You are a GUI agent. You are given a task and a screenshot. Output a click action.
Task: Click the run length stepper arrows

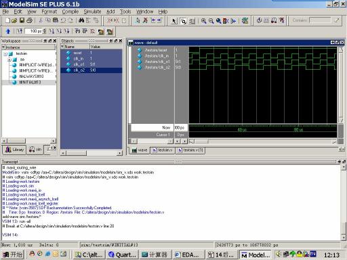pyautogui.click(x=45, y=31)
